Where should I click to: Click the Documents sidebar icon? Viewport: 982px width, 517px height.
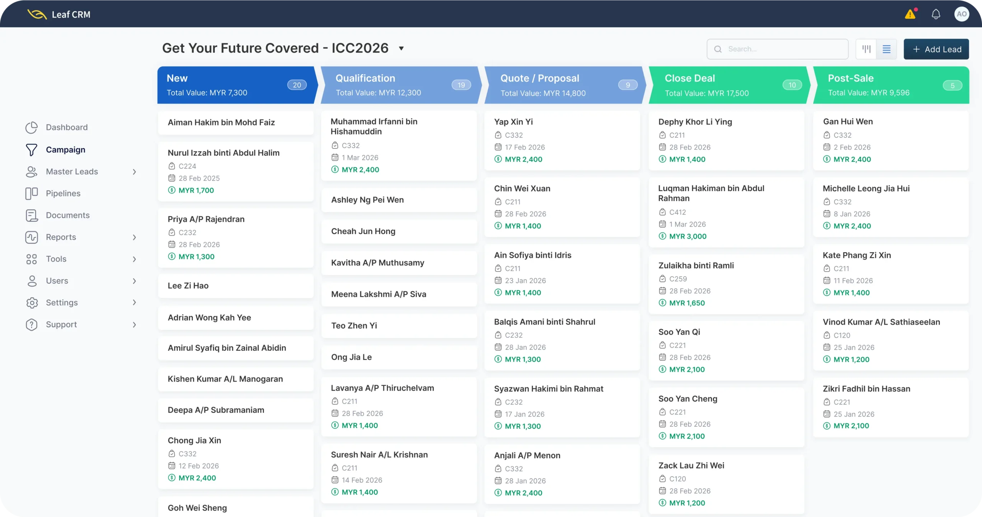(31, 215)
